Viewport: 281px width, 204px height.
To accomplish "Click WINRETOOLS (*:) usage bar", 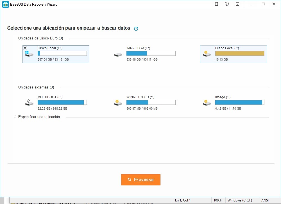I will click(x=151, y=103).
